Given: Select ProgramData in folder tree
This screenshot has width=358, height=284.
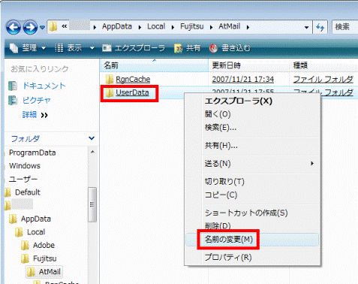Looking at the screenshot, I should click(x=32, y=153).
